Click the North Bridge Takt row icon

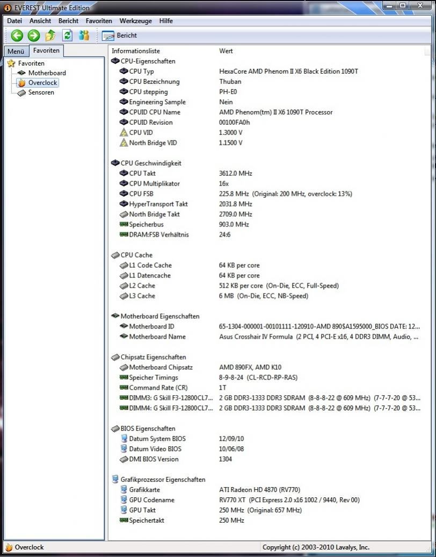point(124,214)
